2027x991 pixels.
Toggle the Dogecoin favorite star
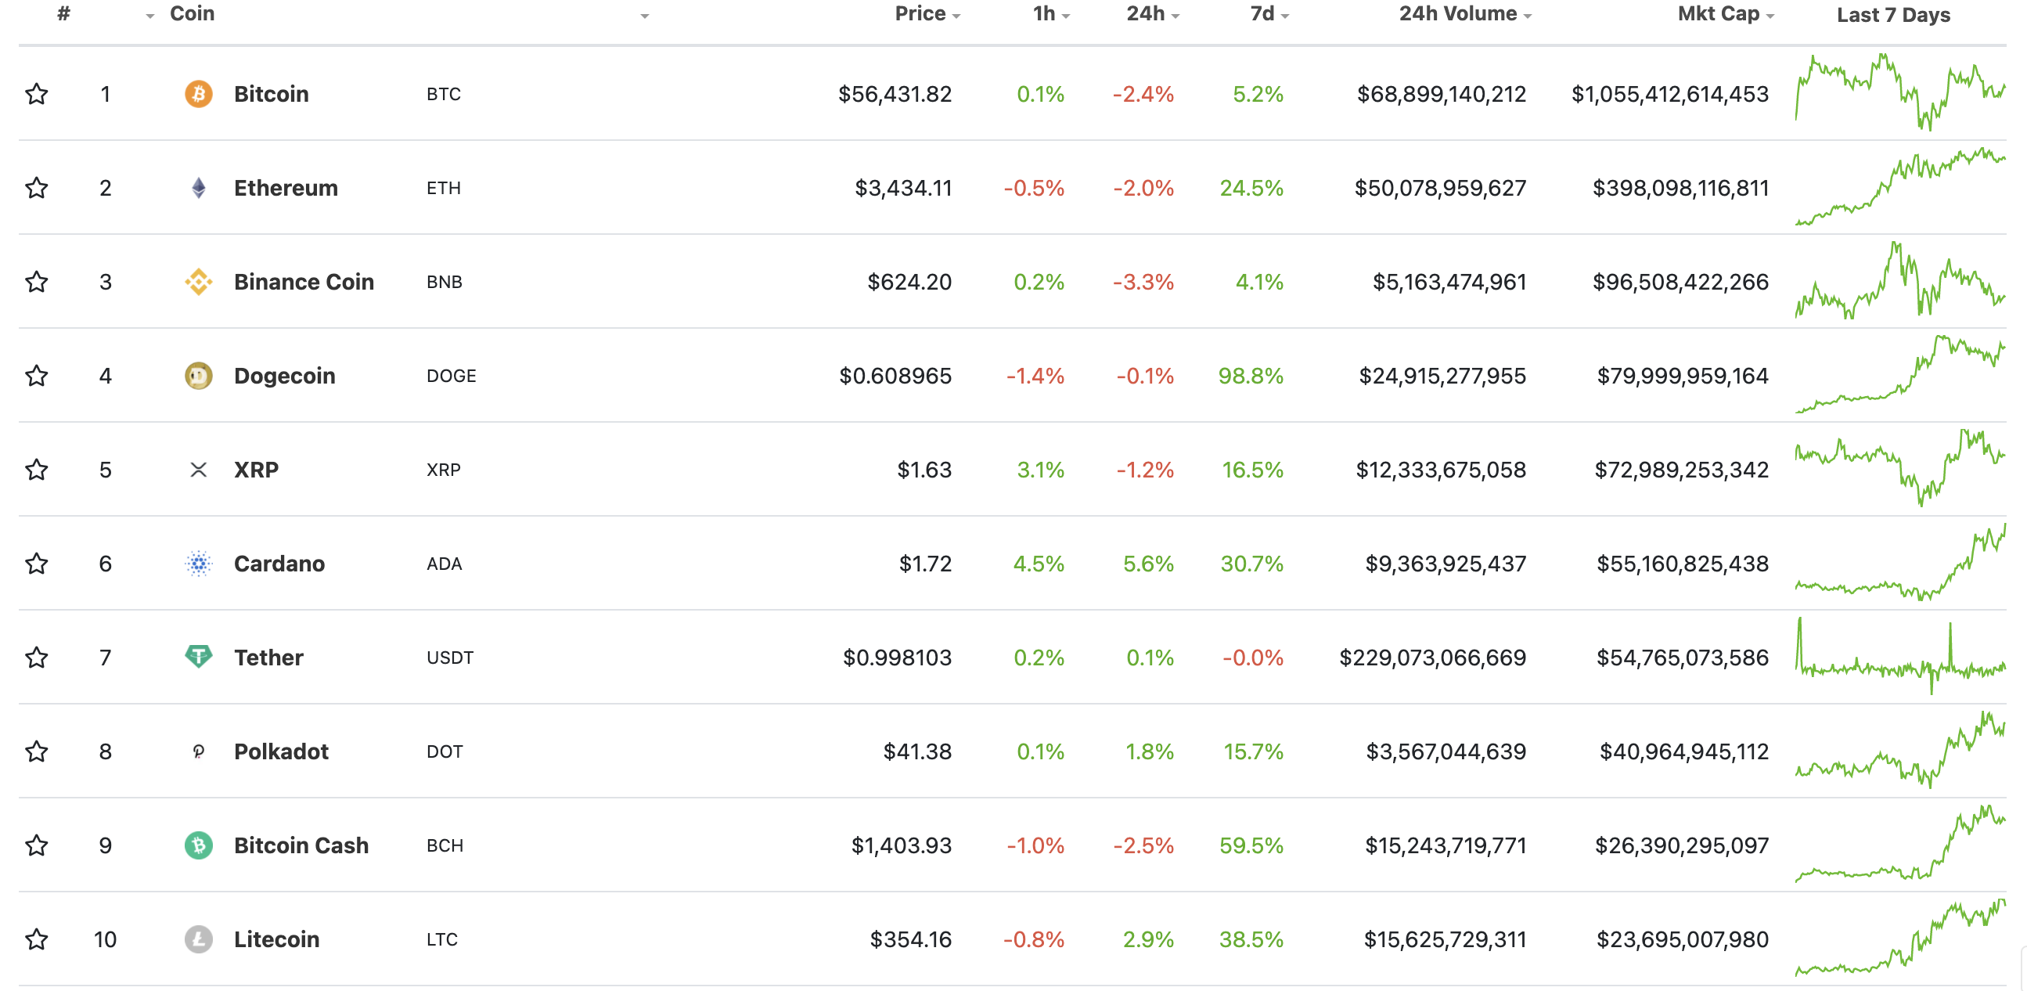(x=36, y=376)
